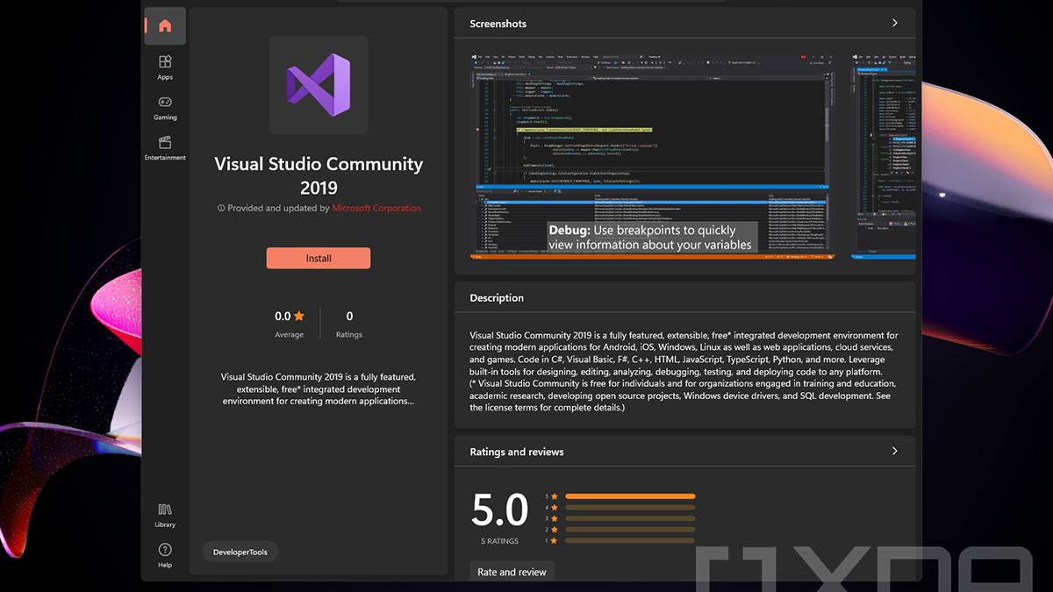Open the Apps section in sidebar
The width and height of the screenshot is (1053, 592).
point(165,67)
